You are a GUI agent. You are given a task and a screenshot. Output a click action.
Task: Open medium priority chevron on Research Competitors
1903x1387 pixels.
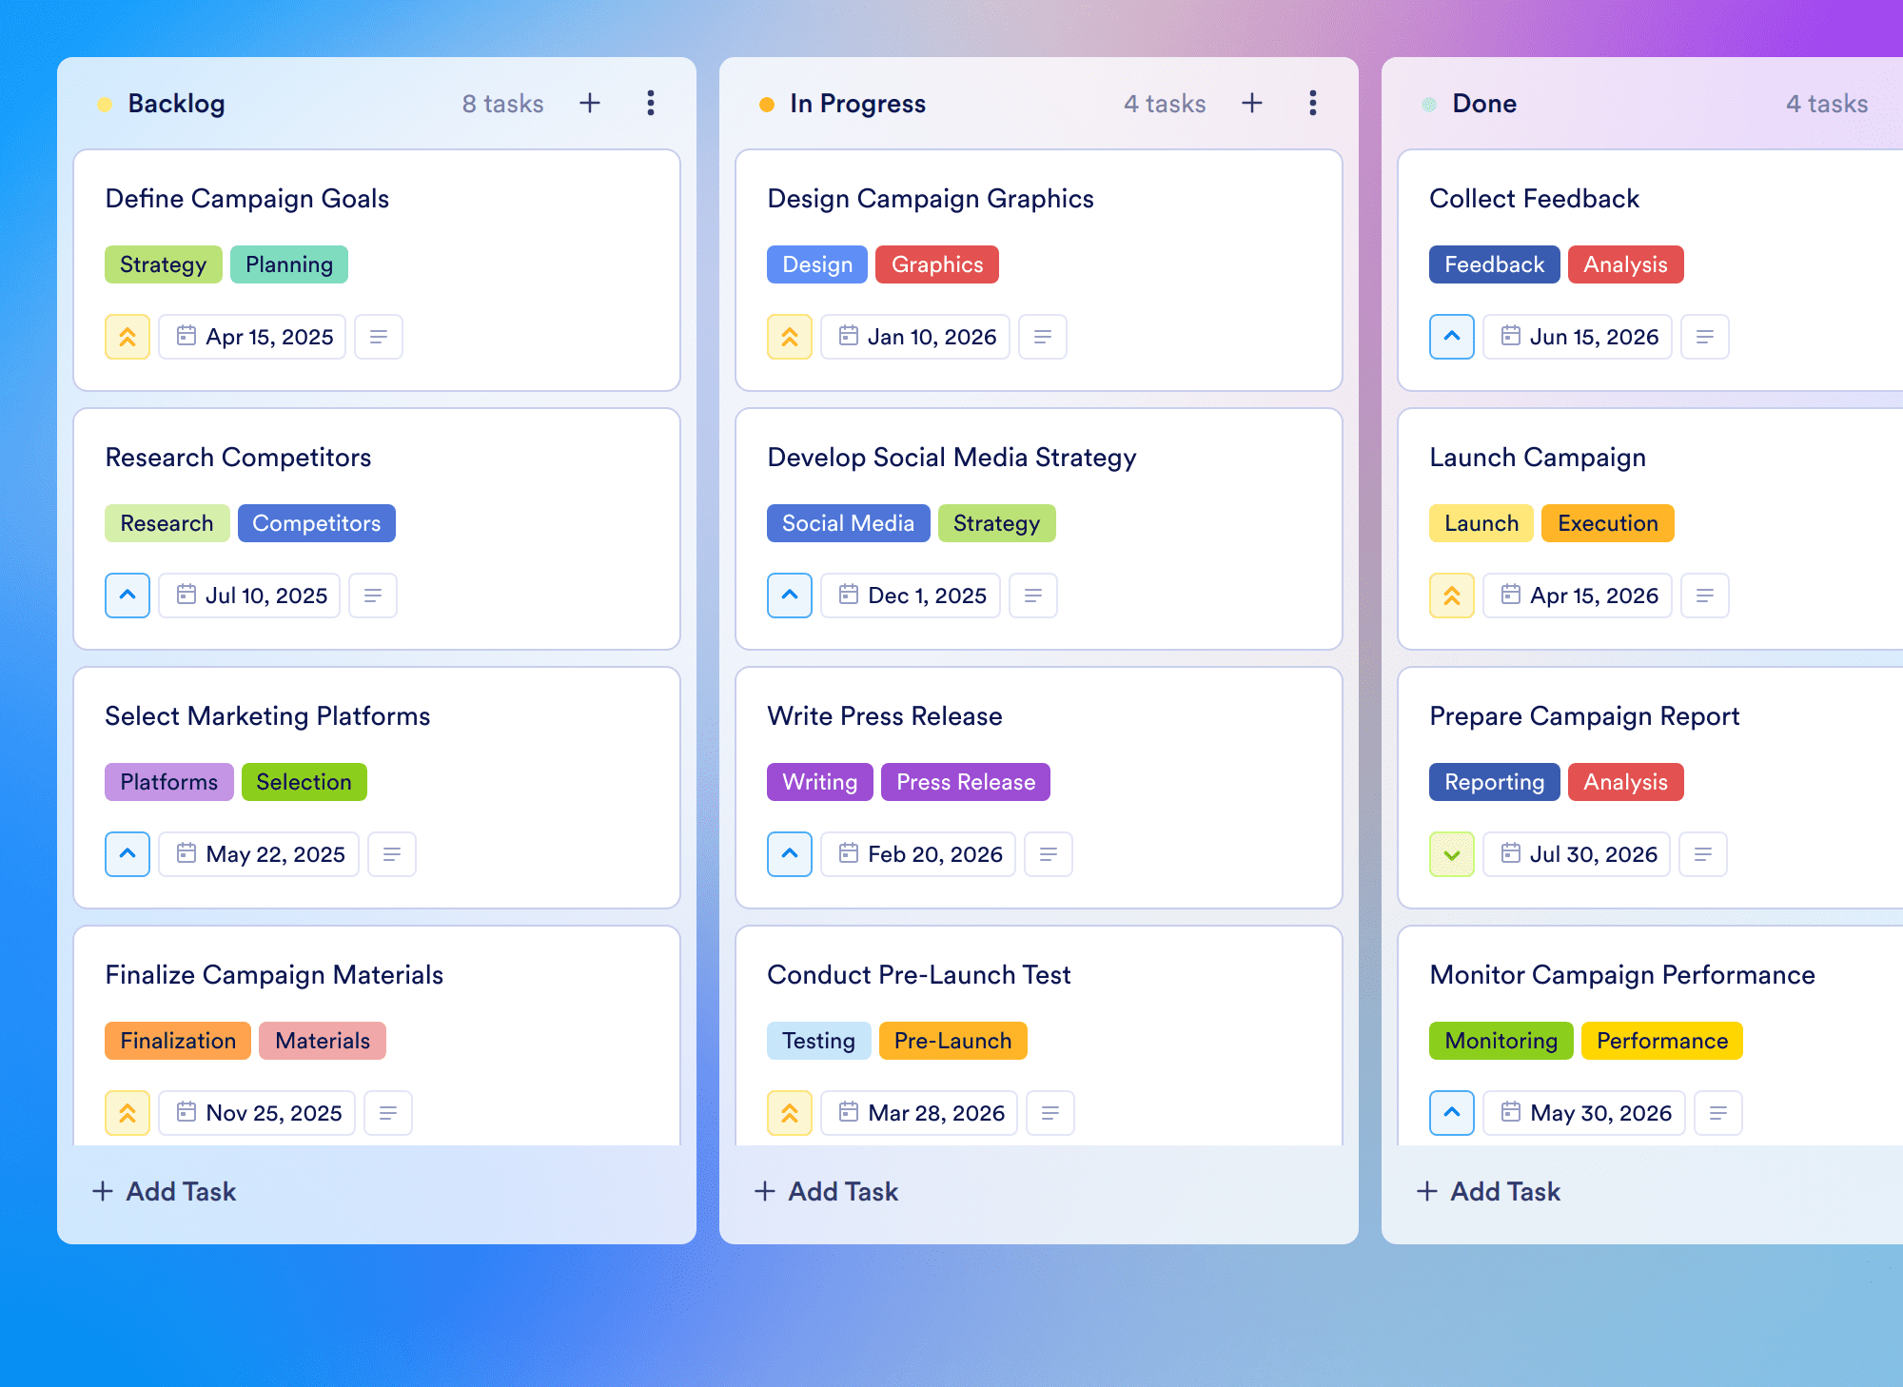(128, 596)
